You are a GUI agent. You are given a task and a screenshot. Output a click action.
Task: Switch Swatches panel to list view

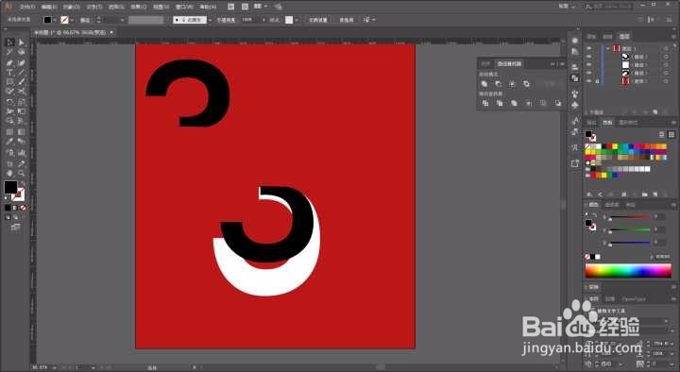coord(662,134)
